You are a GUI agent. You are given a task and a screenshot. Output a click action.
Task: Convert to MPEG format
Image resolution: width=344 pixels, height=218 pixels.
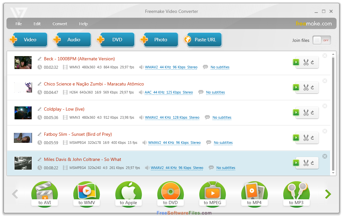pyautogui.click(x=213, y=194)
